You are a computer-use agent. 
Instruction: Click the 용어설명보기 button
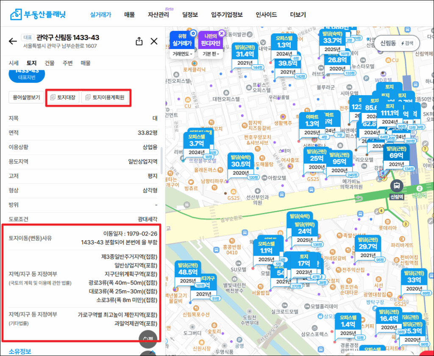point(27,98)
